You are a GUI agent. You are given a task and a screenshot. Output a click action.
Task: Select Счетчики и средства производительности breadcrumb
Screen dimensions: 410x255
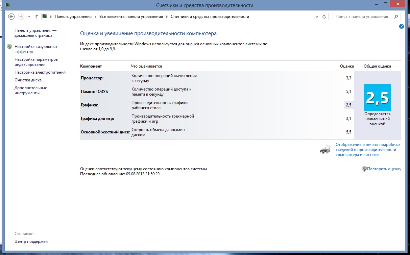tap(210, 17)
